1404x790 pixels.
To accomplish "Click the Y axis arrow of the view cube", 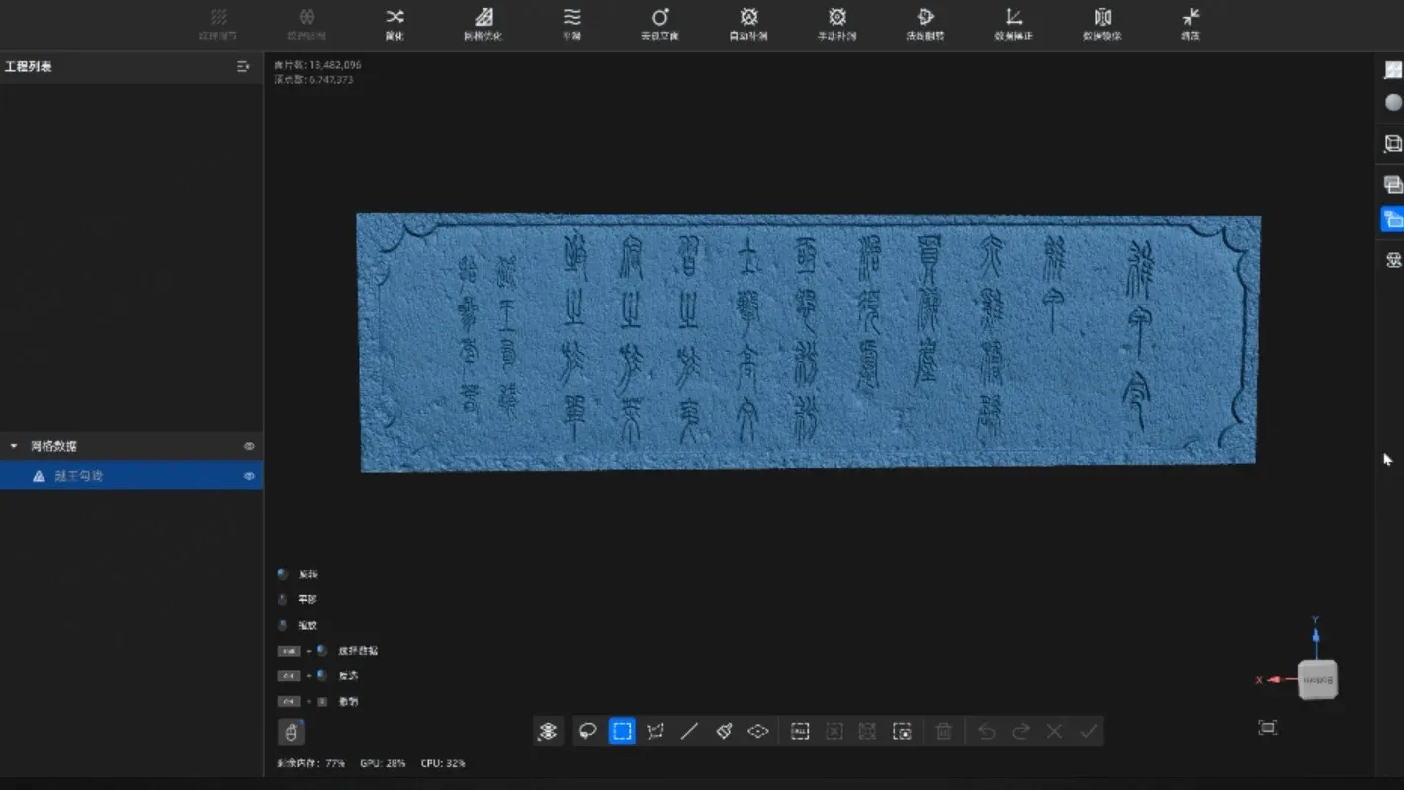I will (x=1316, y=637).
